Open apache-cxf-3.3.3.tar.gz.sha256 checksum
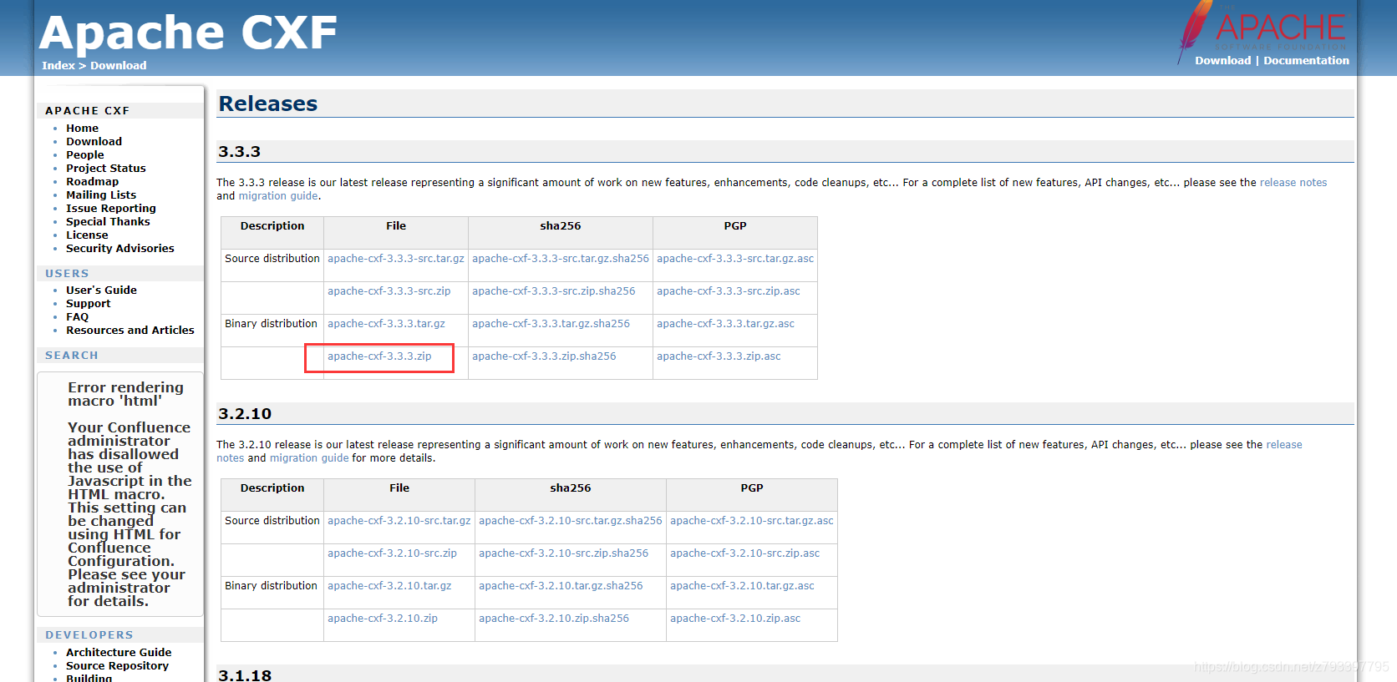Screen dimensions: 1397x682 [551, 324]
